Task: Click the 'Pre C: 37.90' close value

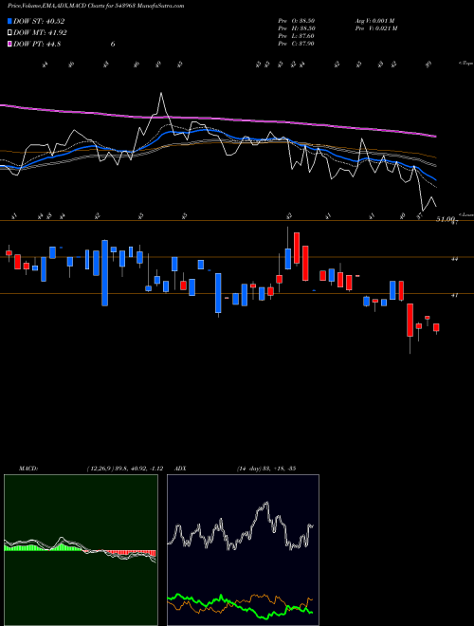Action: [297, 44]
